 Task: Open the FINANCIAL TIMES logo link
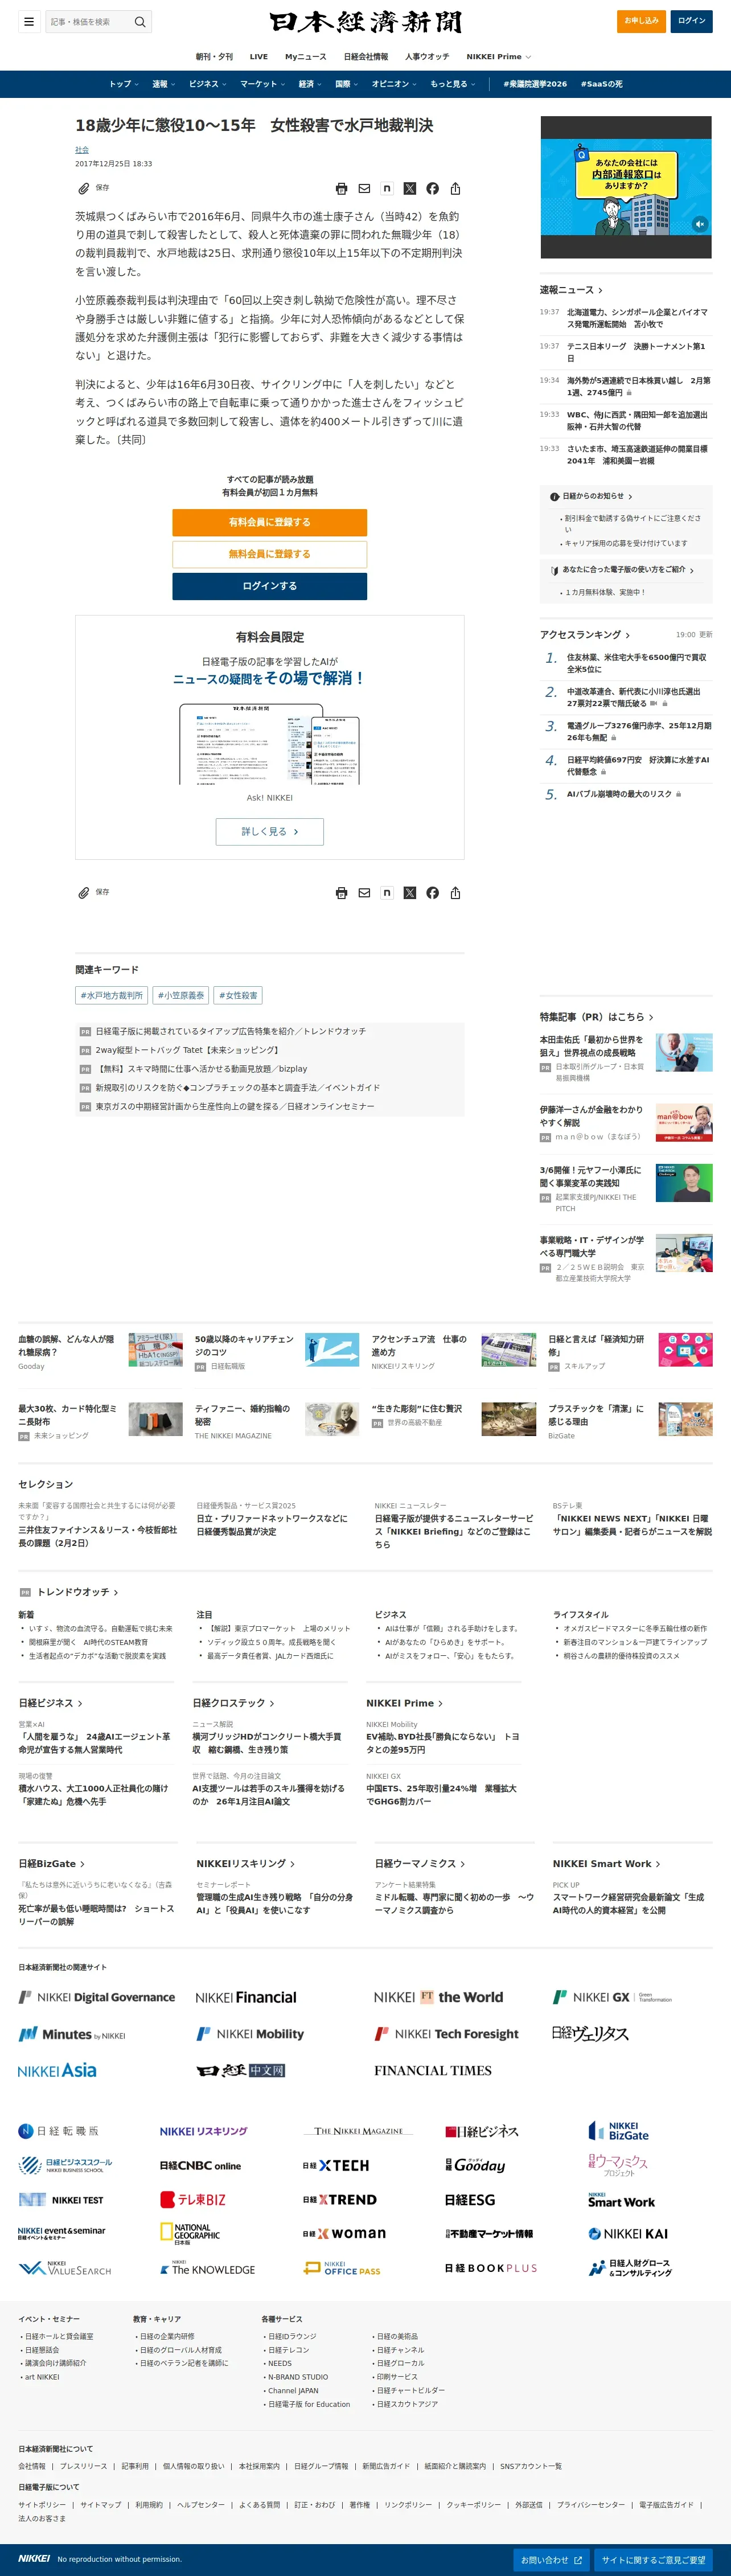[433, 2071]
